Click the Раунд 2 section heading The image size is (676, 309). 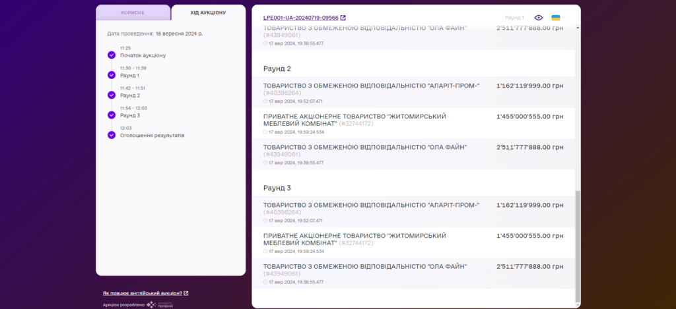[x=277, y=69]
